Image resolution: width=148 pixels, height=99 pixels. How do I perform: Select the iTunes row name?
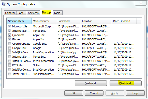pyautogui.click(x=16, y=39)
